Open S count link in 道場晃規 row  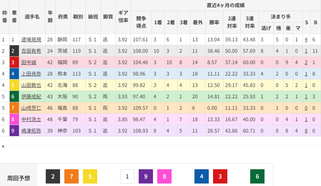(306, 40)
